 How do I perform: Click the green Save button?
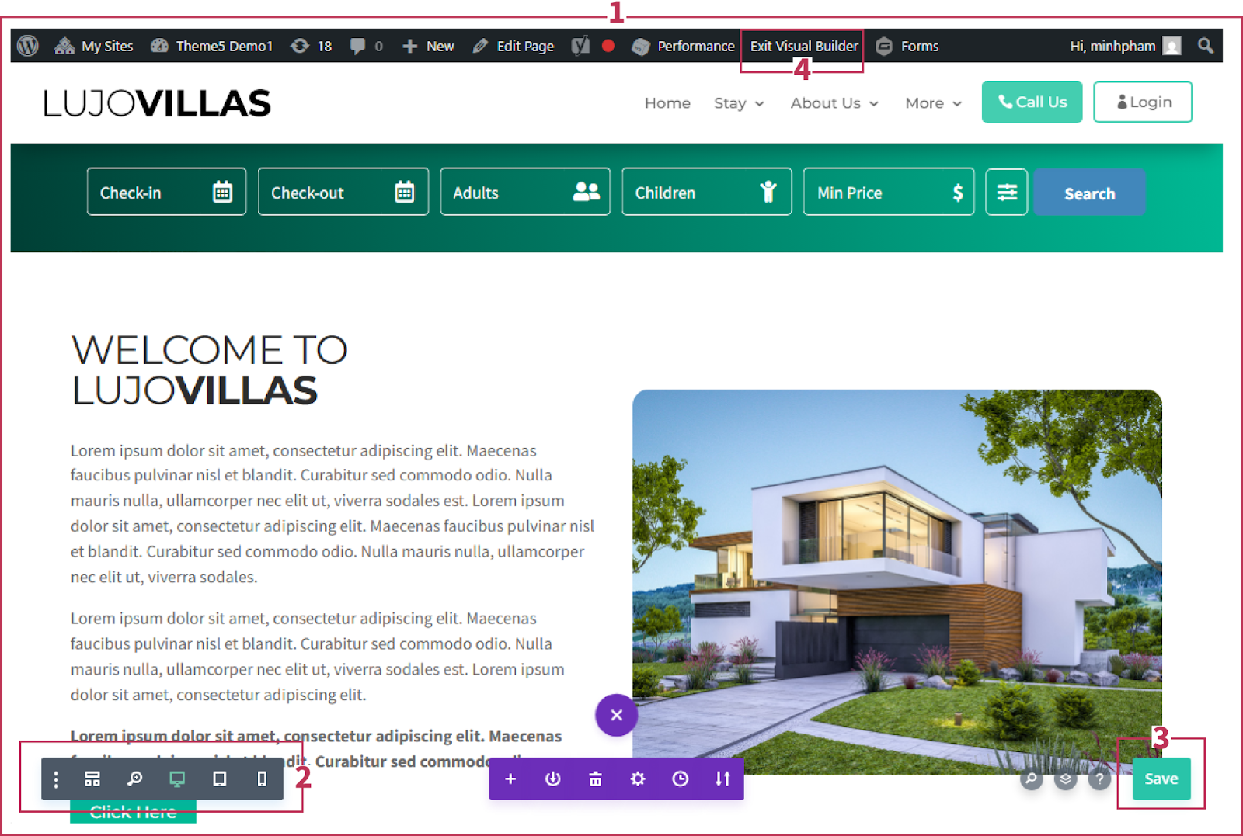[x=1161, y=779]
